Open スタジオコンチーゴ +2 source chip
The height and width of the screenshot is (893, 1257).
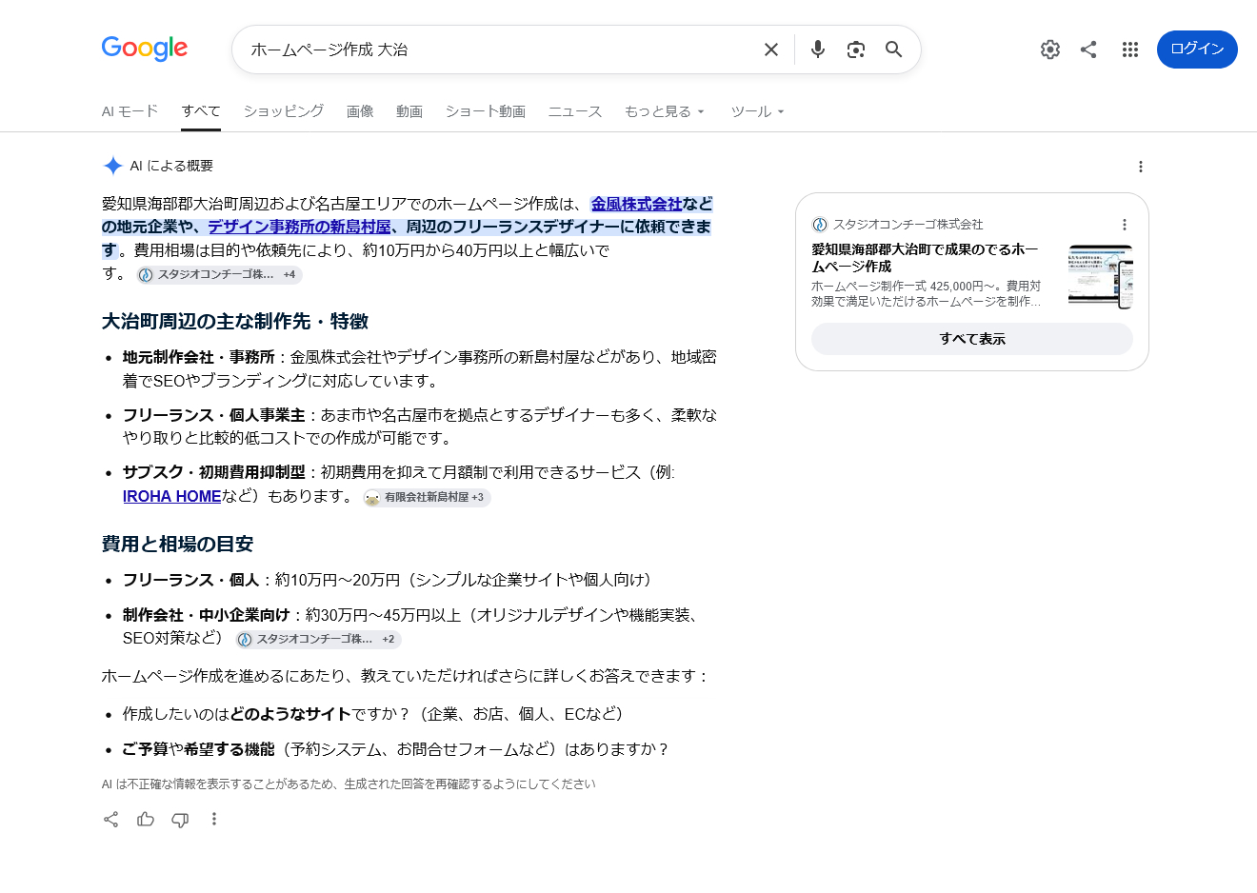pos(318,640)
